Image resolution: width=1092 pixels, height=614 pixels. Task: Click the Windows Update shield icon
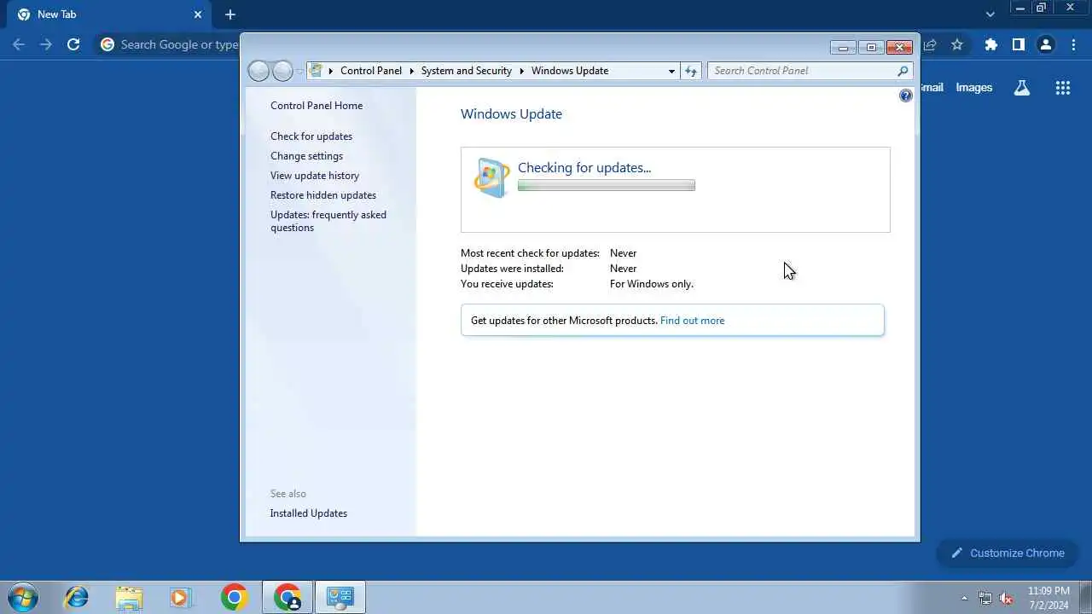point(491,177)
